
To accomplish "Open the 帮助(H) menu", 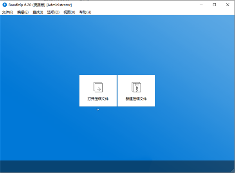I will click(x=85, y=12).
